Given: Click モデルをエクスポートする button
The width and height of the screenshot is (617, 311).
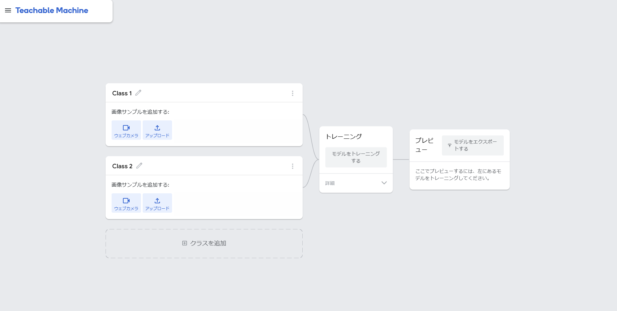Looking at the screenshot, I should tap(473, 145).
